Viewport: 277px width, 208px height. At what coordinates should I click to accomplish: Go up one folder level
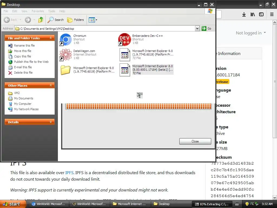41,20
